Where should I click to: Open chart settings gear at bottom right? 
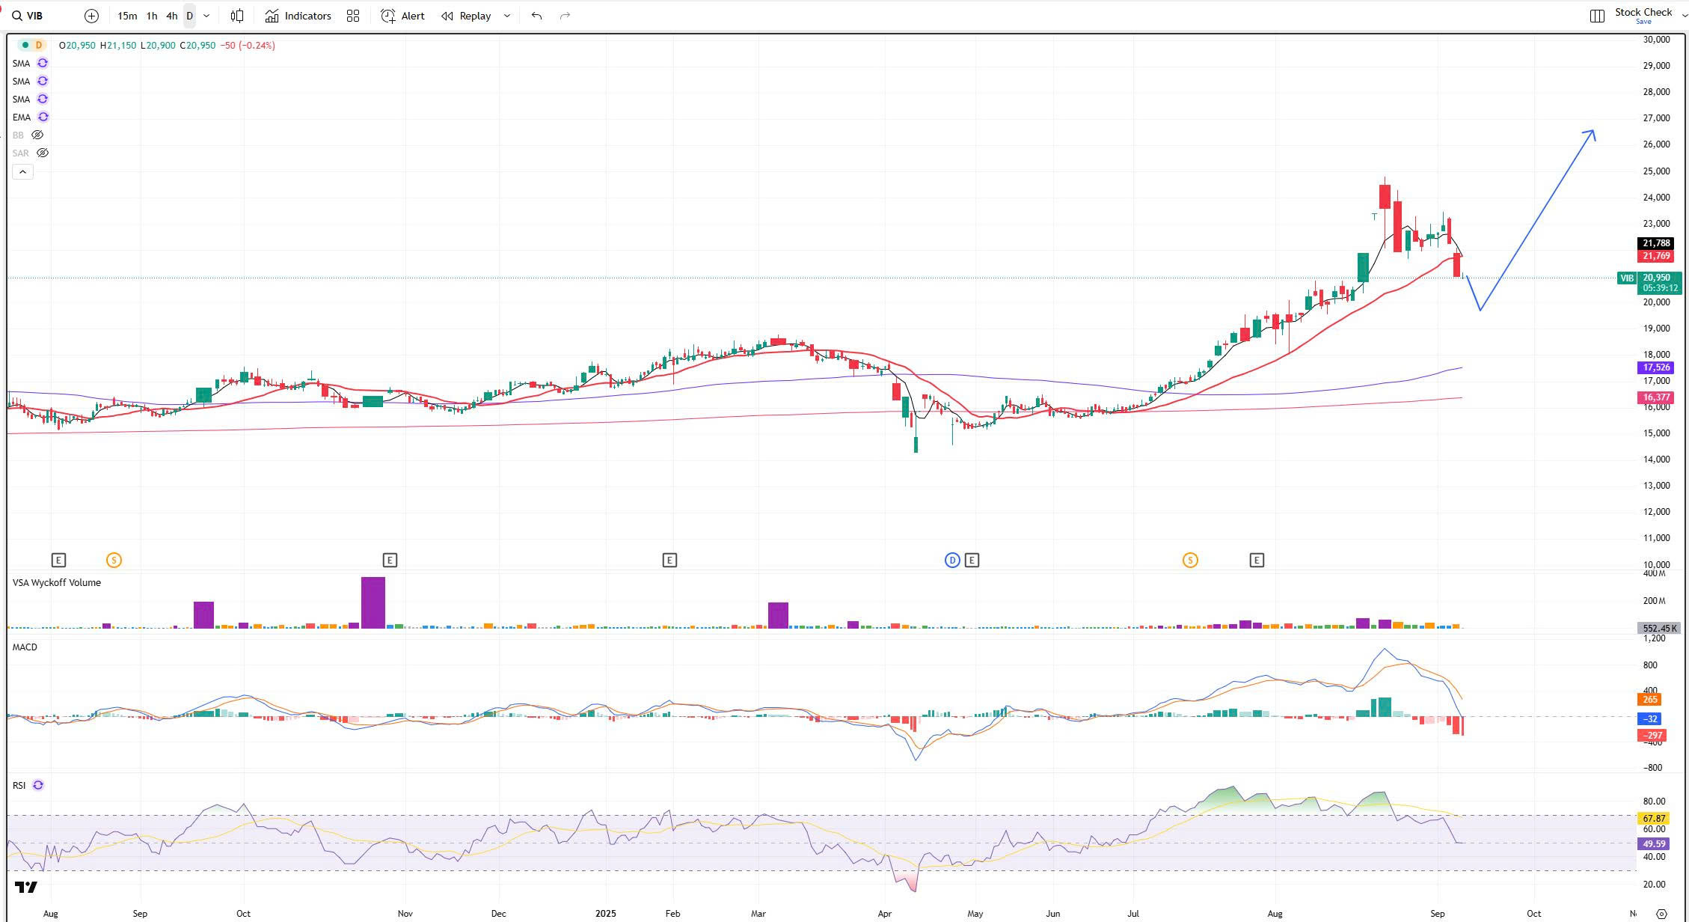coord(1661,914)
